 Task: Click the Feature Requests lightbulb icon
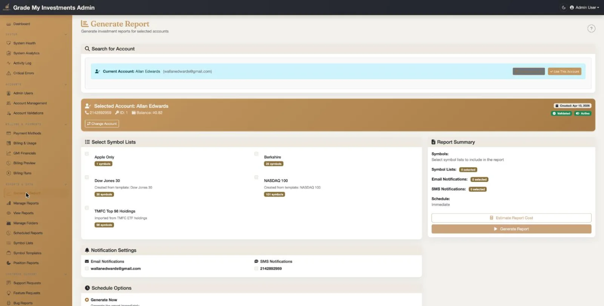point(9,293)
